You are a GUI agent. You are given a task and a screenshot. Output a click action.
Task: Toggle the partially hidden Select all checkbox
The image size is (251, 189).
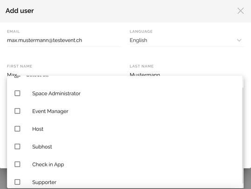17,77
